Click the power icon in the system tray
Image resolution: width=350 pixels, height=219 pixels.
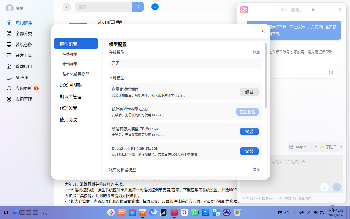(x=287, y=212)
